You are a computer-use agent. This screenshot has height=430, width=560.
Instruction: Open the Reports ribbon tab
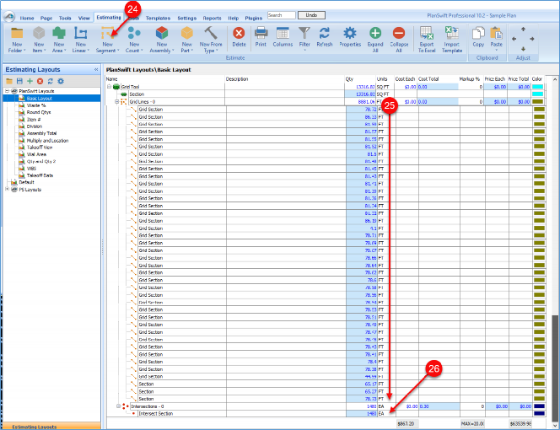click(213, 18)
